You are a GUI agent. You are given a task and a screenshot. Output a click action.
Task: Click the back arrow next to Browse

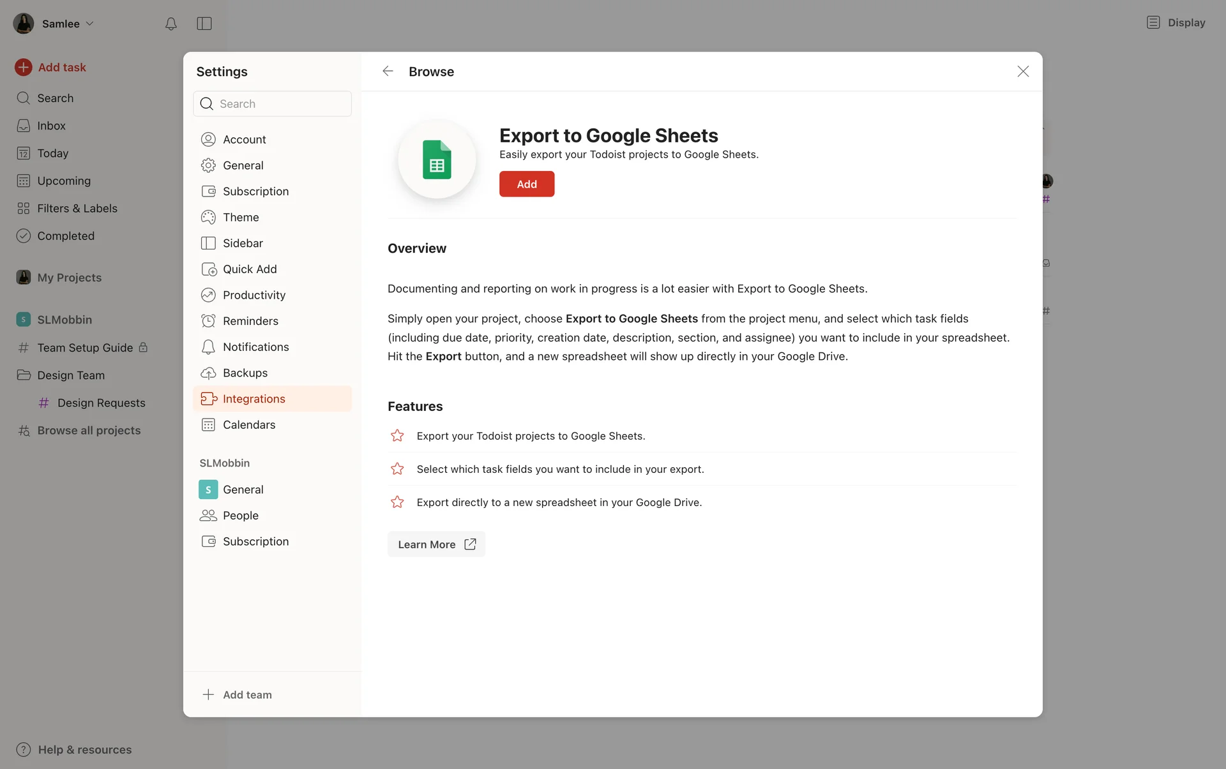pyautogui.click(x=388, y=71)
